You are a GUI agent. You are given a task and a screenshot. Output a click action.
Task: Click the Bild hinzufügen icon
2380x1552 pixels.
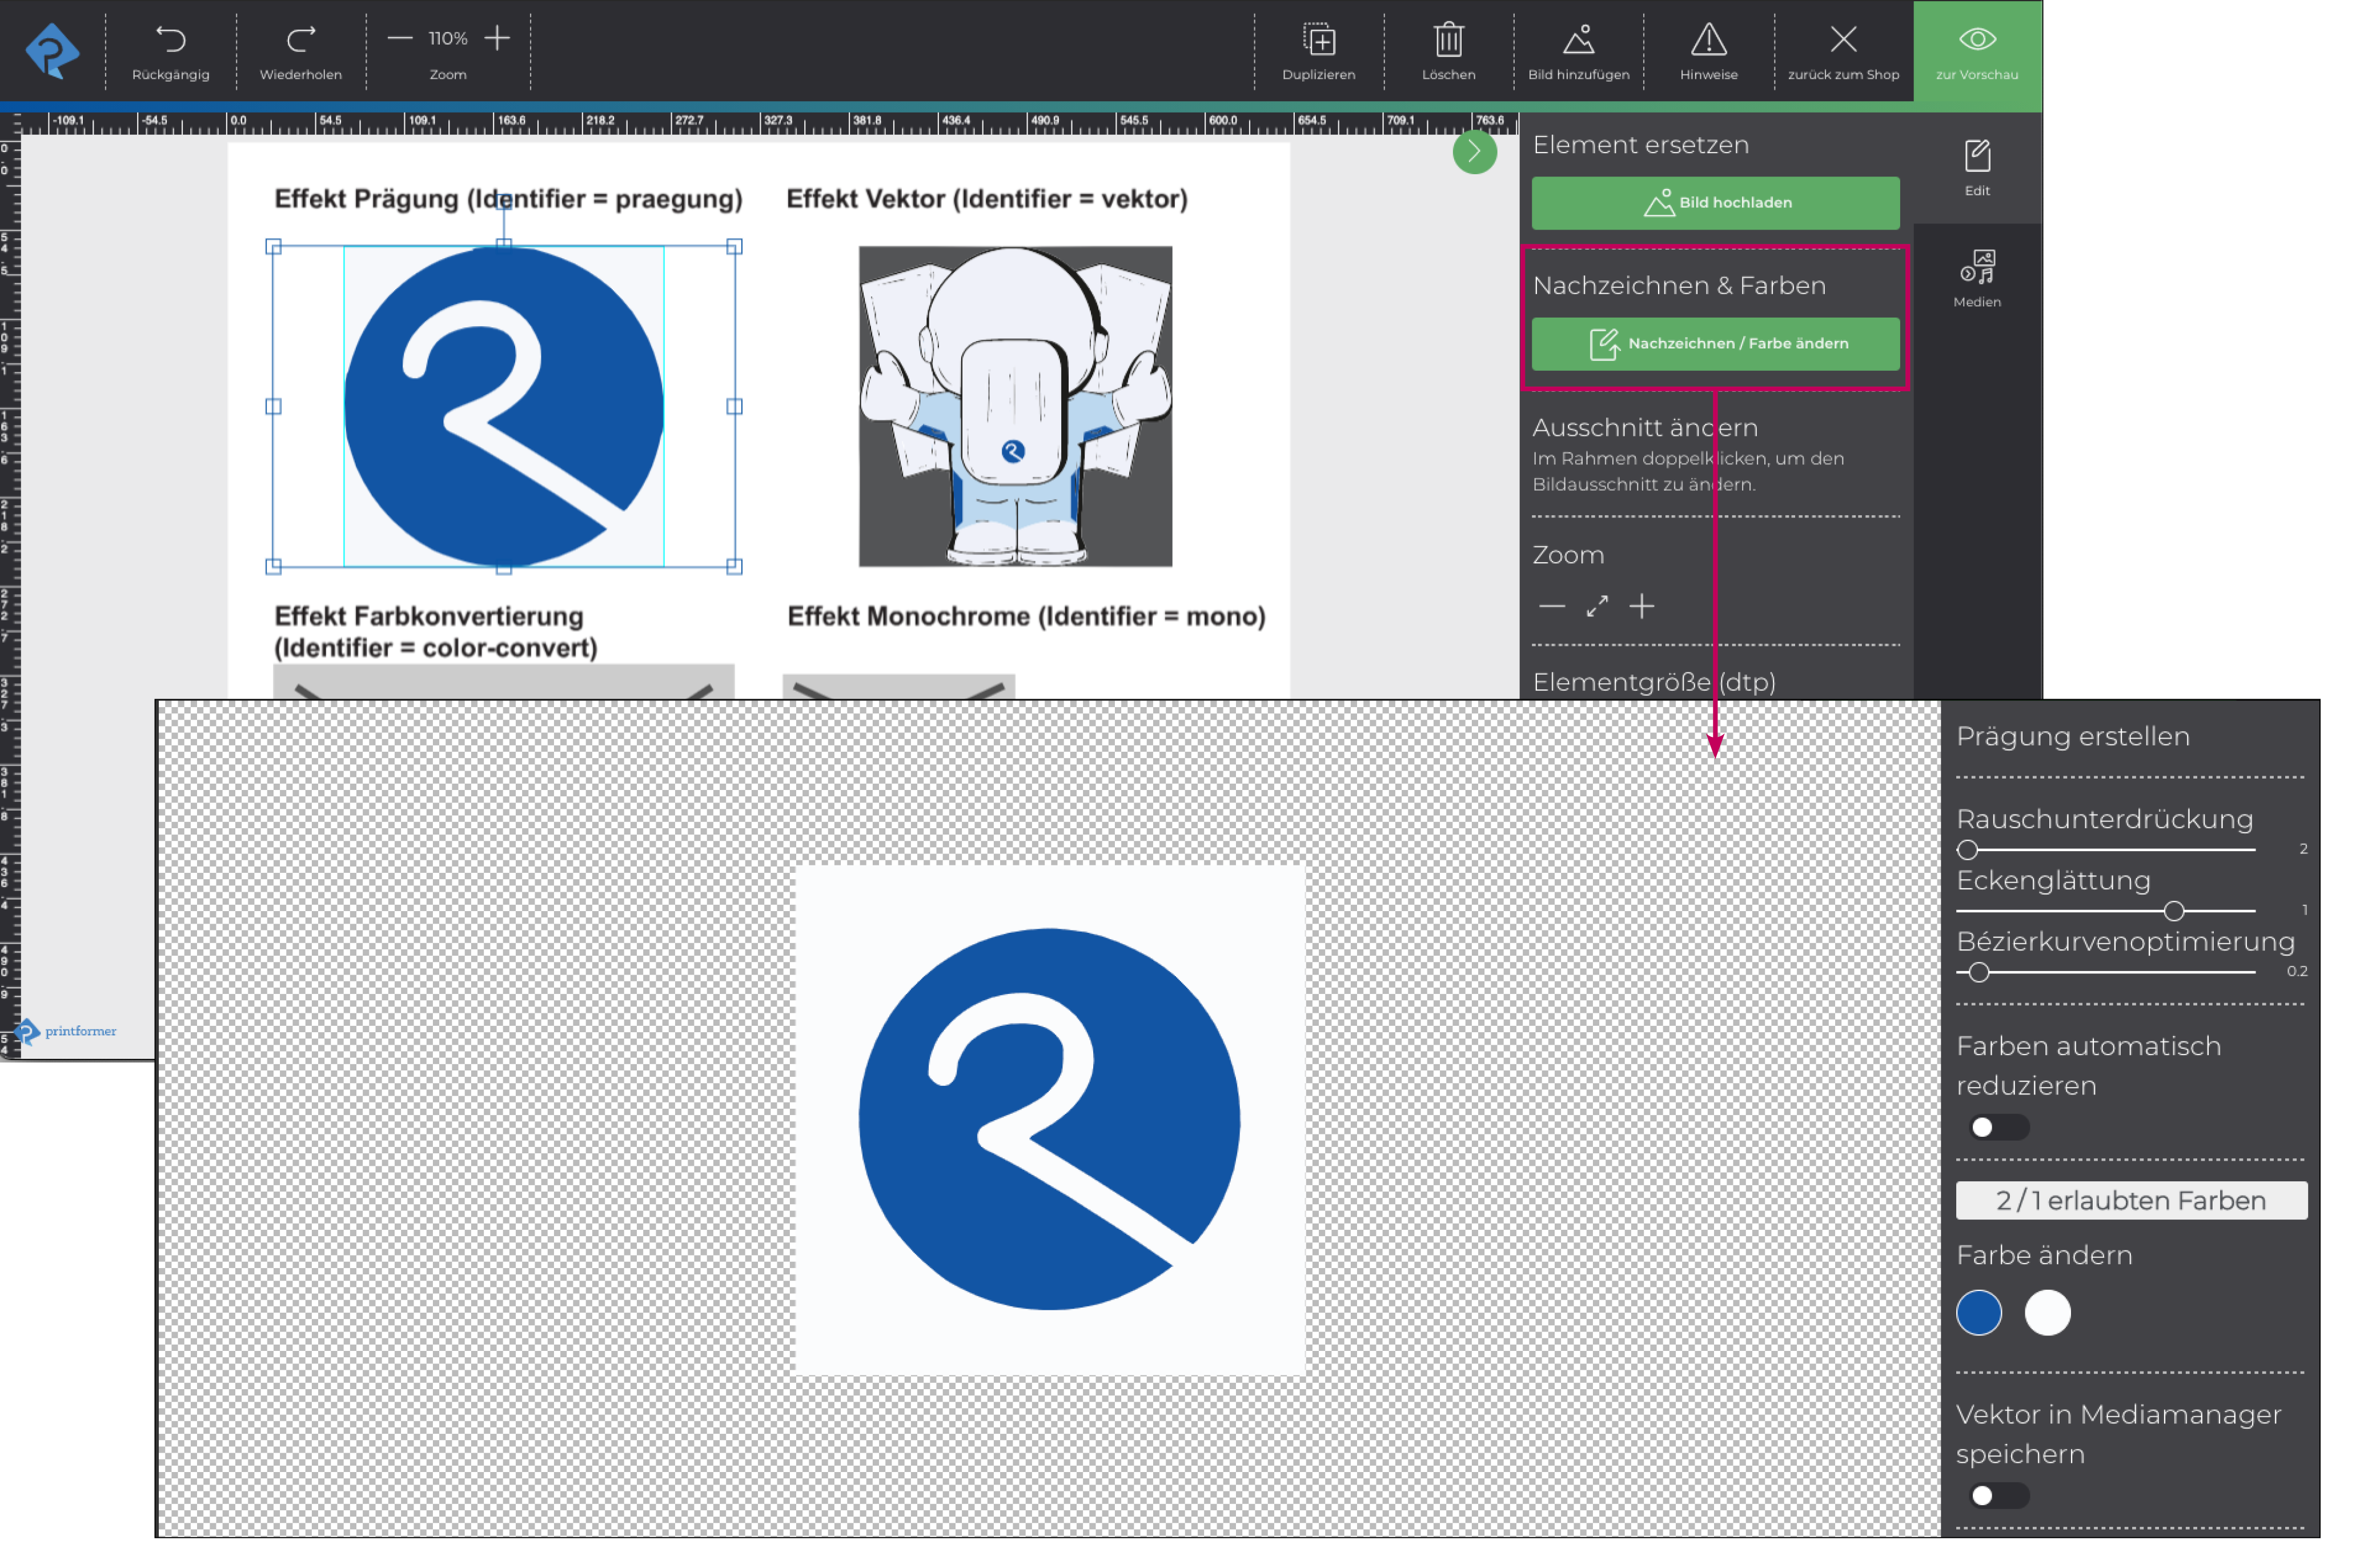(1578, 40)
